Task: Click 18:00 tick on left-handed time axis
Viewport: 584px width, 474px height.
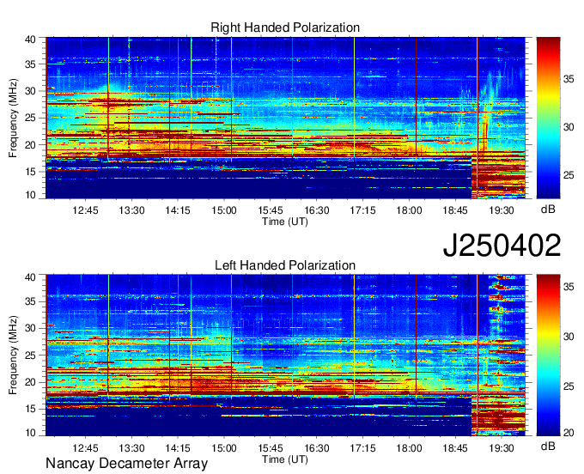Action: 409,448
